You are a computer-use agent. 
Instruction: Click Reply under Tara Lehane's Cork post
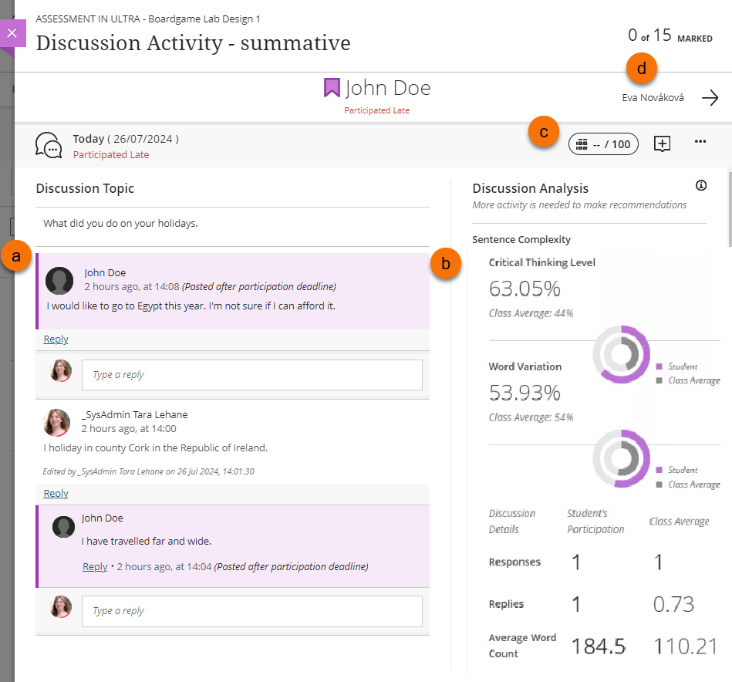tap(56, 494)
